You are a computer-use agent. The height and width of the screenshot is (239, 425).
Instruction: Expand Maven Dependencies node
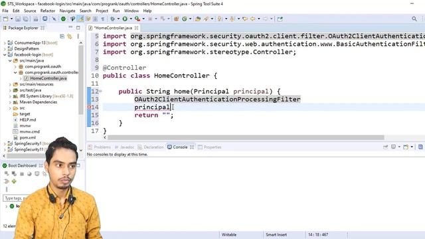(x=10, y=102)
